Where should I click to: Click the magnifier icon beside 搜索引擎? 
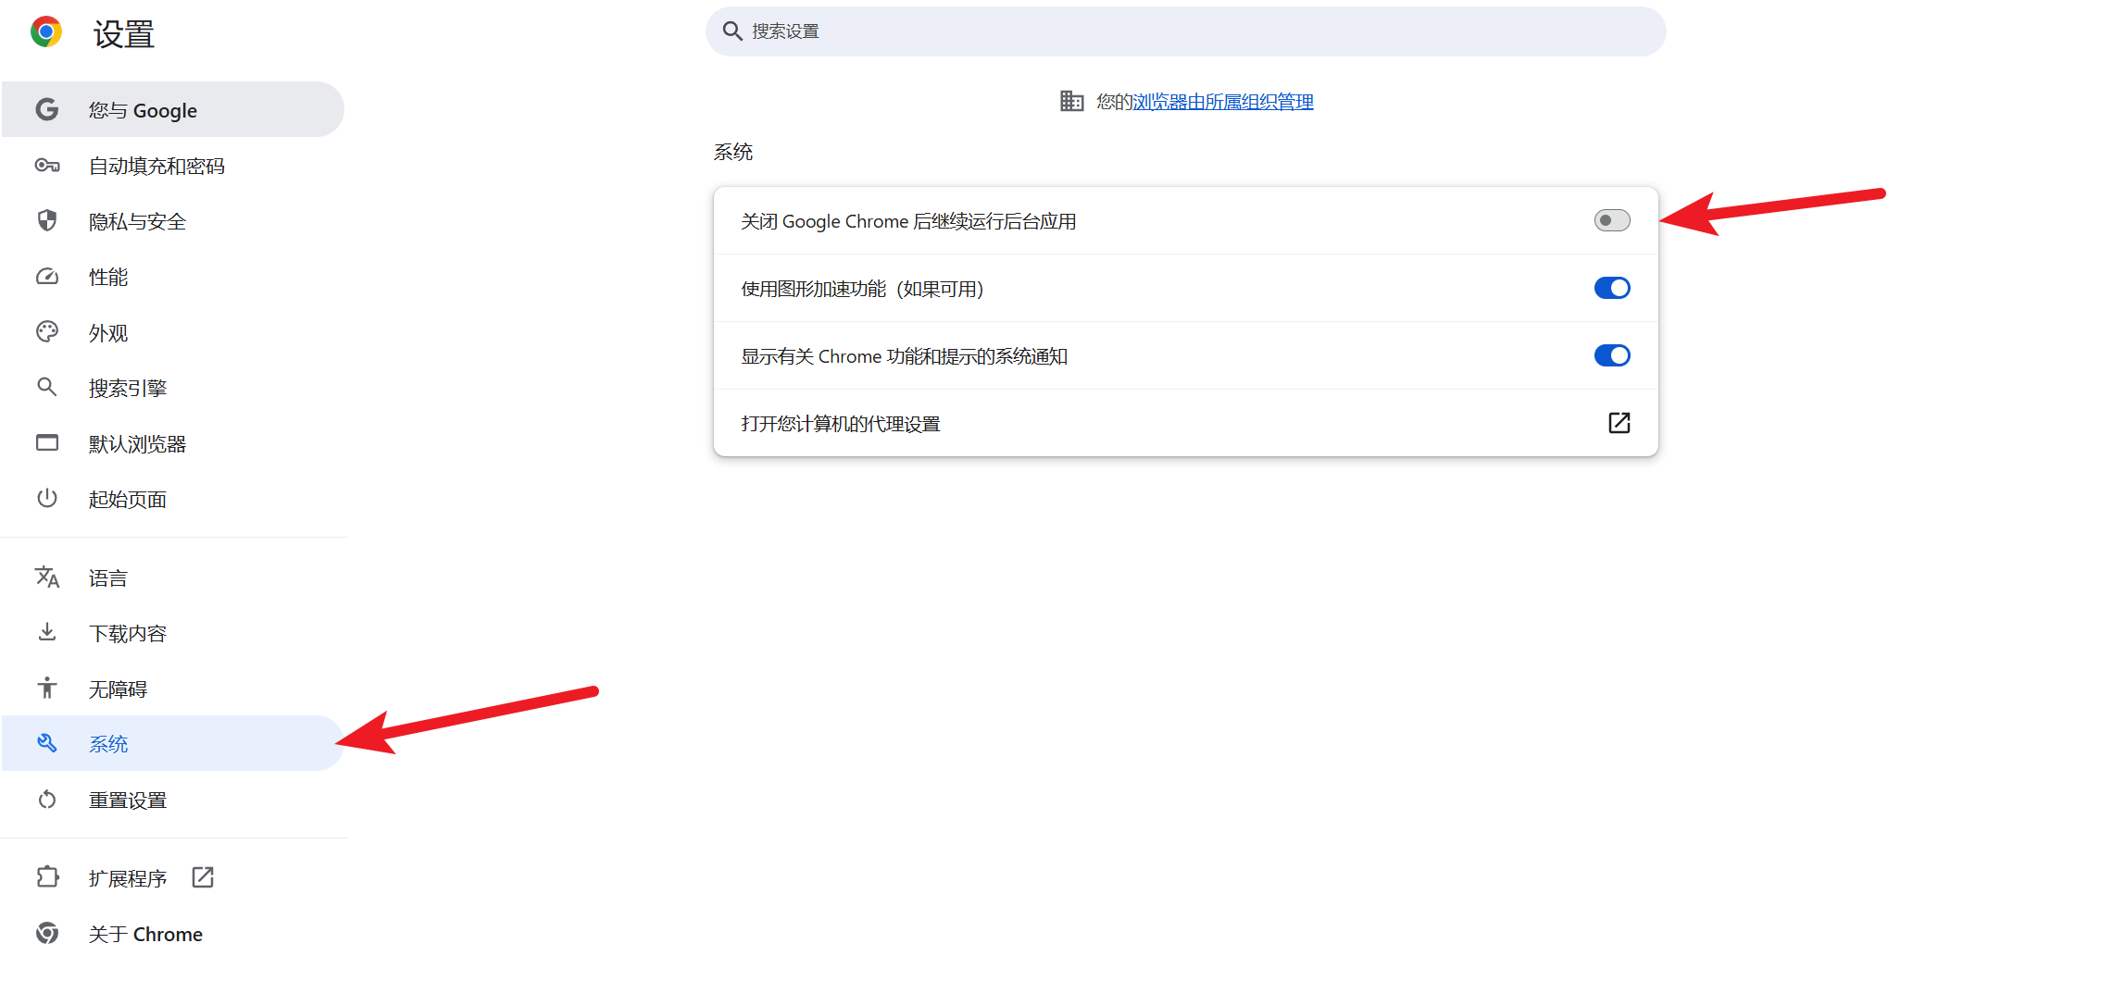click(46, 387)
